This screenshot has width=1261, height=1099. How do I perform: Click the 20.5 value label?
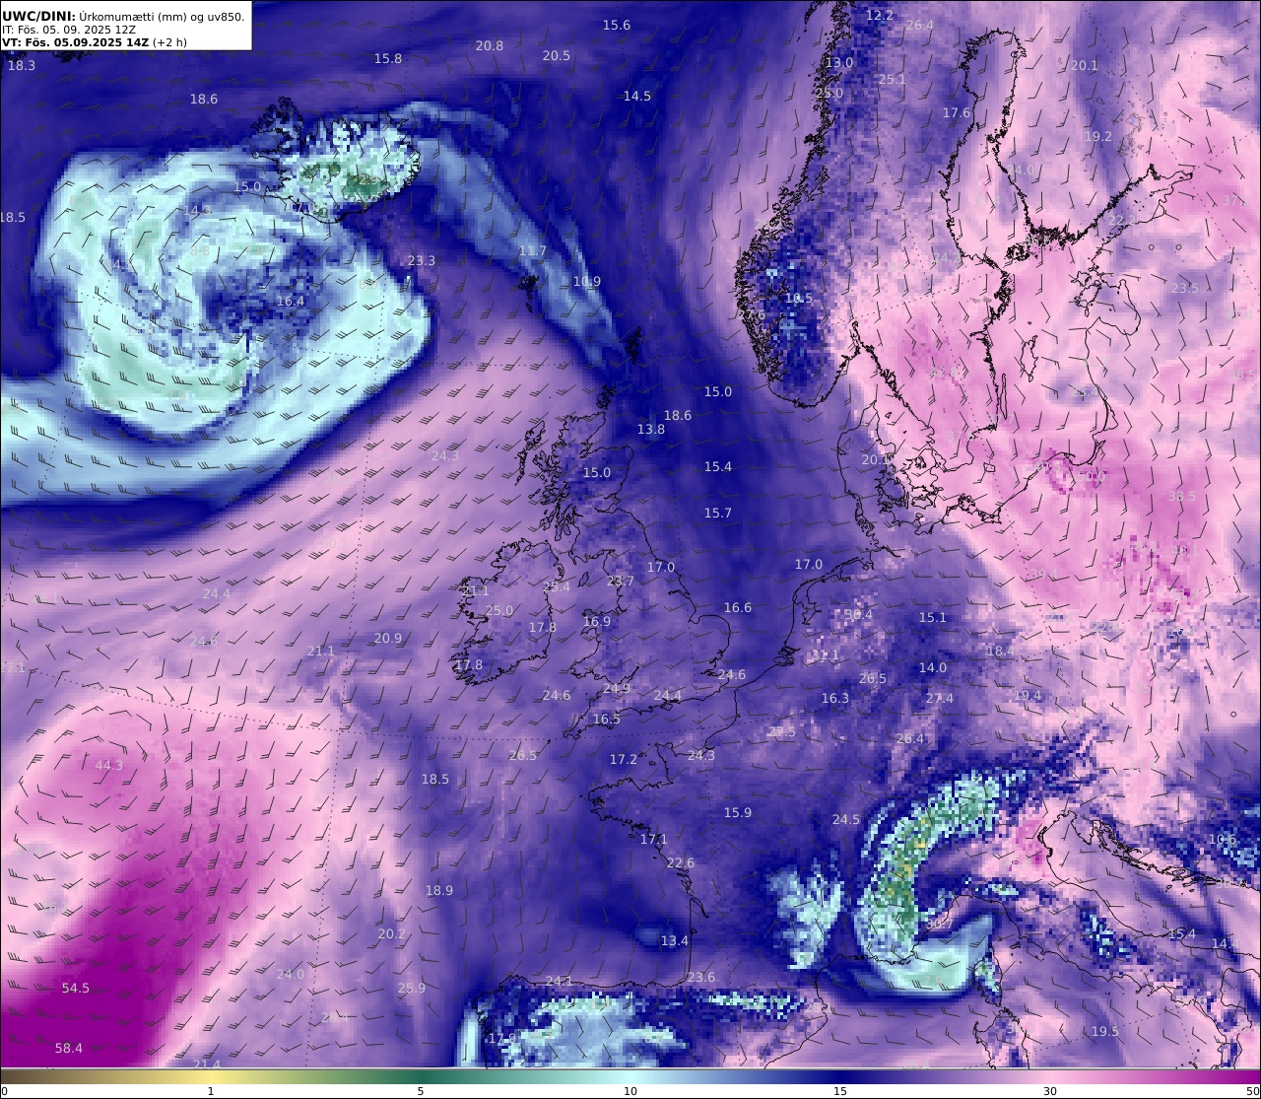click(x=557, y=55)
